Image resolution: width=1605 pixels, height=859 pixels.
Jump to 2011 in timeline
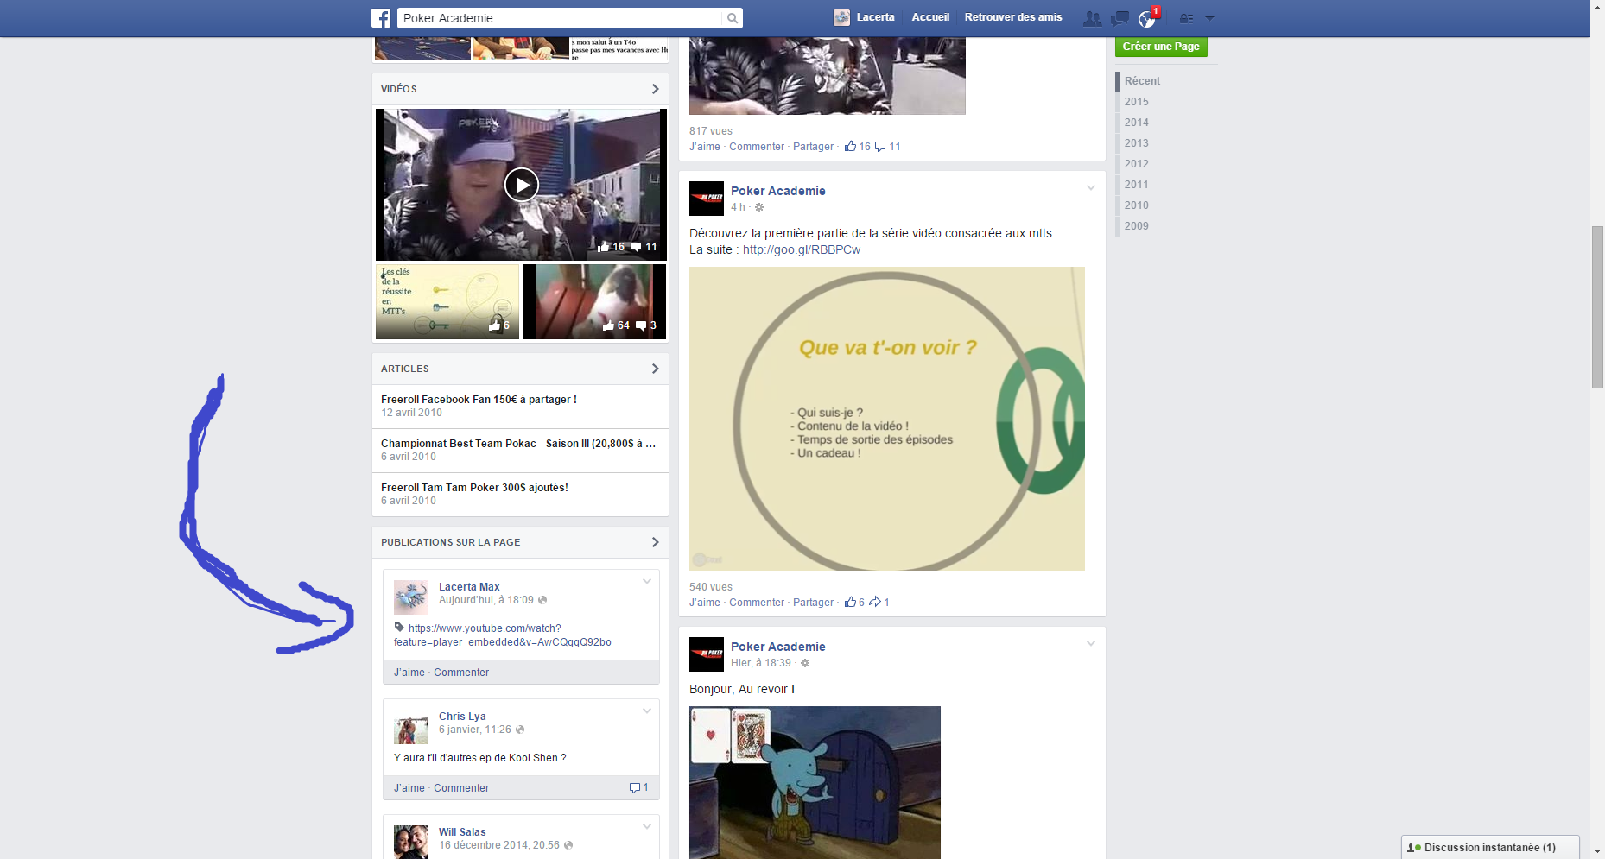[x=1136, y=185]
